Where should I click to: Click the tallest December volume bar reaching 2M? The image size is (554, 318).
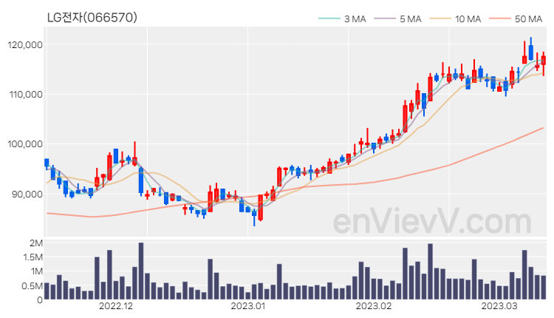tap(141, 271)
